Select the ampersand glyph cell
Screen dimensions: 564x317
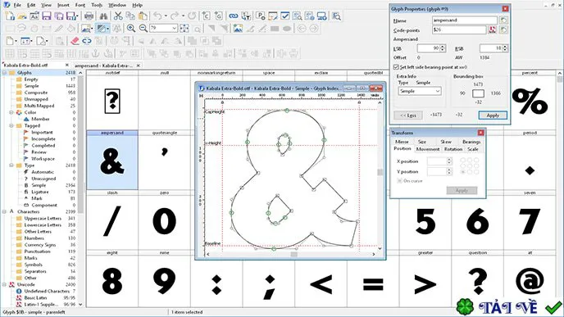(112, 160)
